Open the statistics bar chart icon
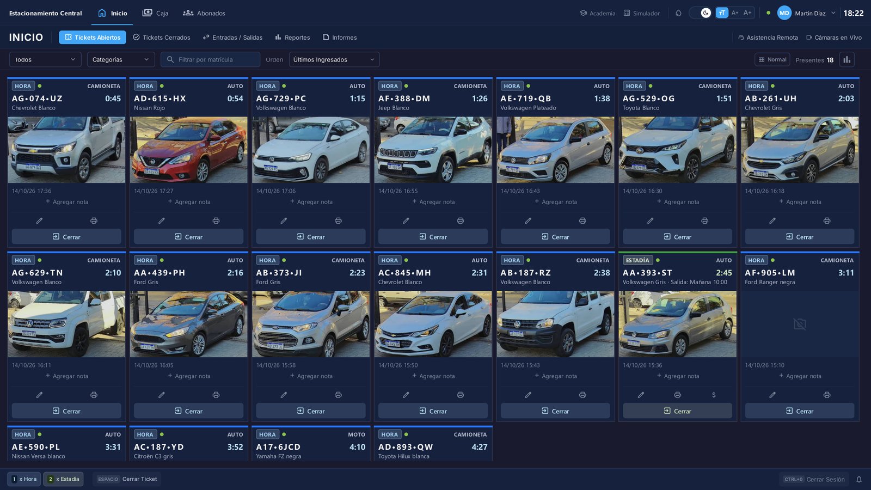This screenshot has width=871, height=490. click(x=847, y=60)
